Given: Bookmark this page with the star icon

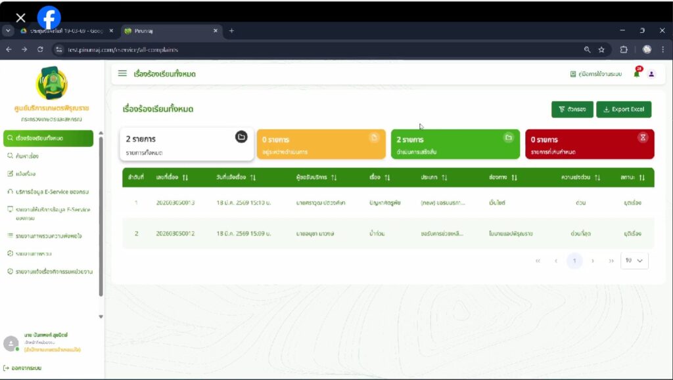Looking at the screenshot, I should [x=601, y=49].
